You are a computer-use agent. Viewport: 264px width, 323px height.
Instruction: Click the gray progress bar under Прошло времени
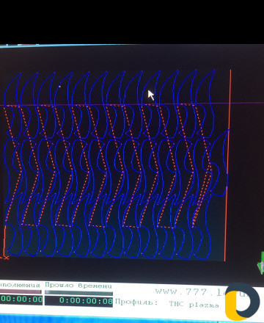tap(78, 293)
